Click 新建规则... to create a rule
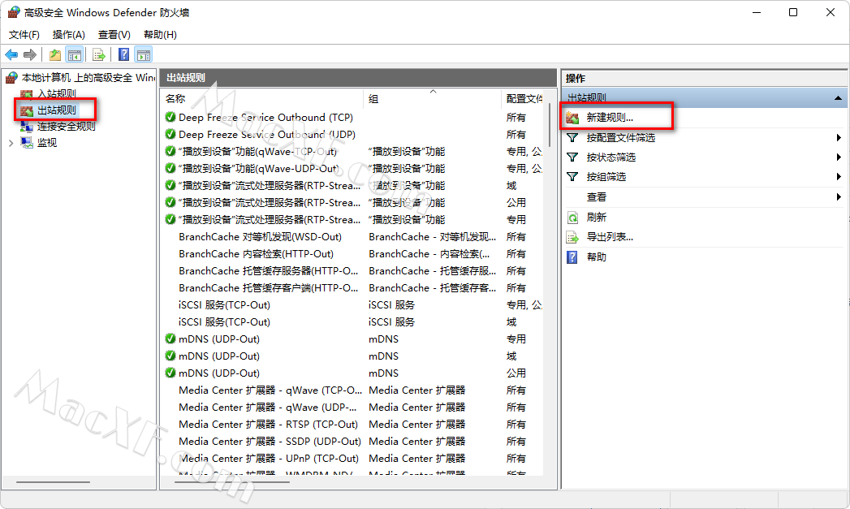This screenshot has height=509, width=850. pos(610,118)
